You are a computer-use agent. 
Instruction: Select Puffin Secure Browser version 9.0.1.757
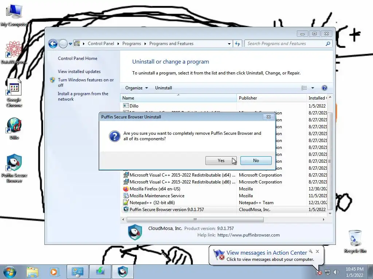pyautogui.click(x=225, y=210)
